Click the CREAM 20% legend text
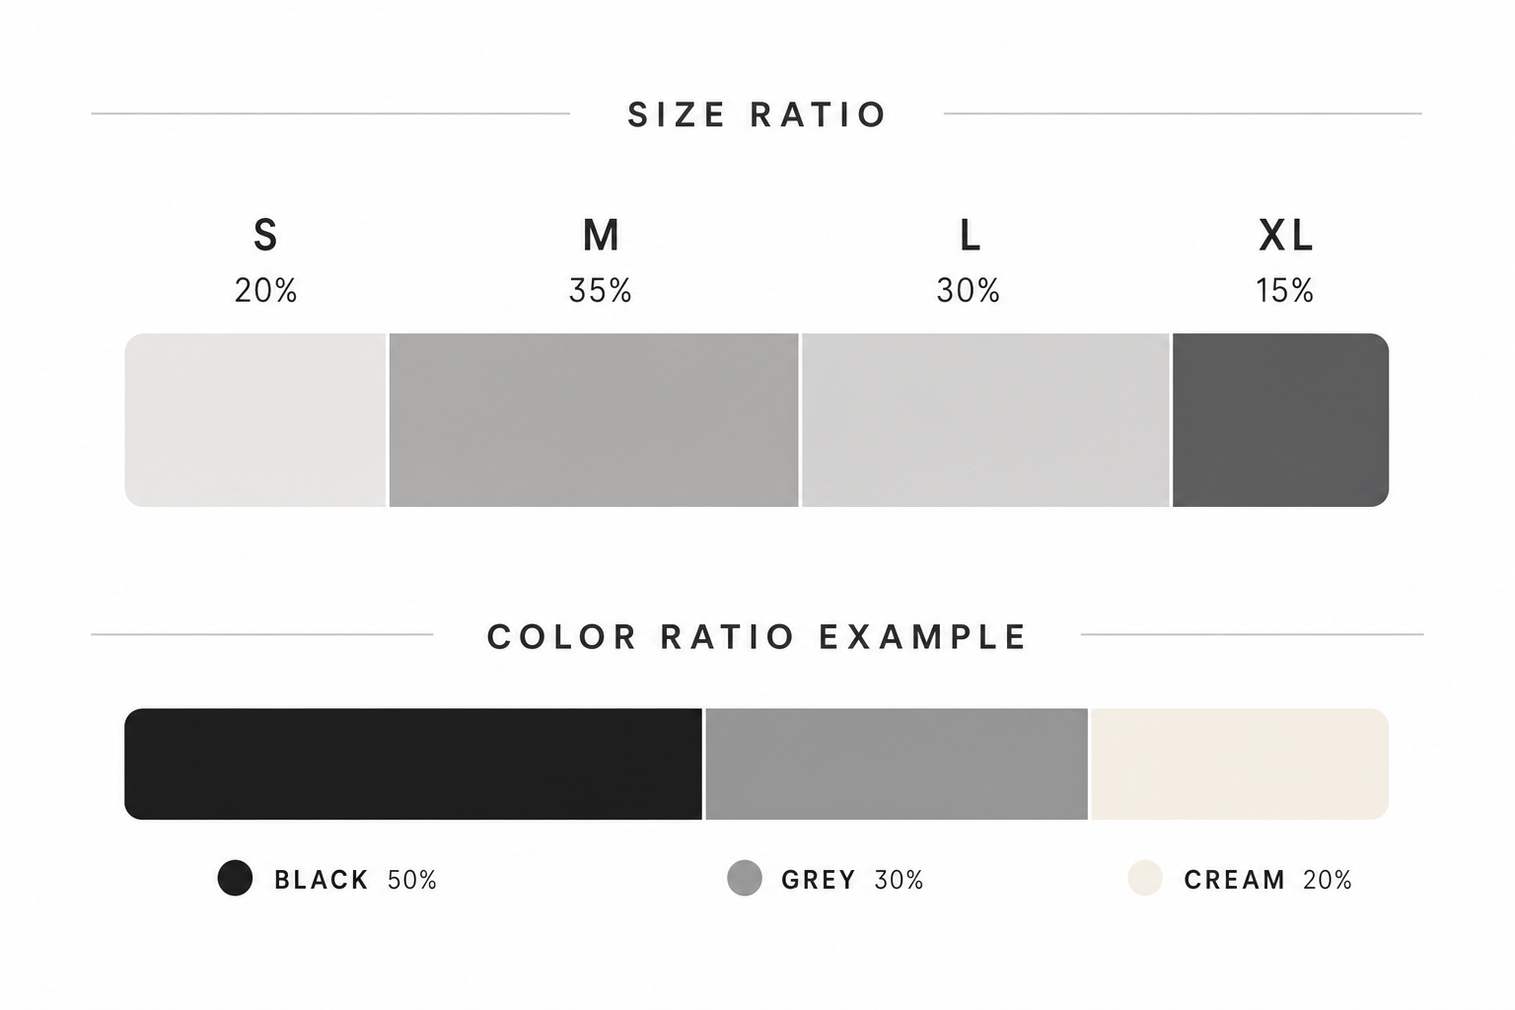1515x1010 pixels. [1267, 880]
